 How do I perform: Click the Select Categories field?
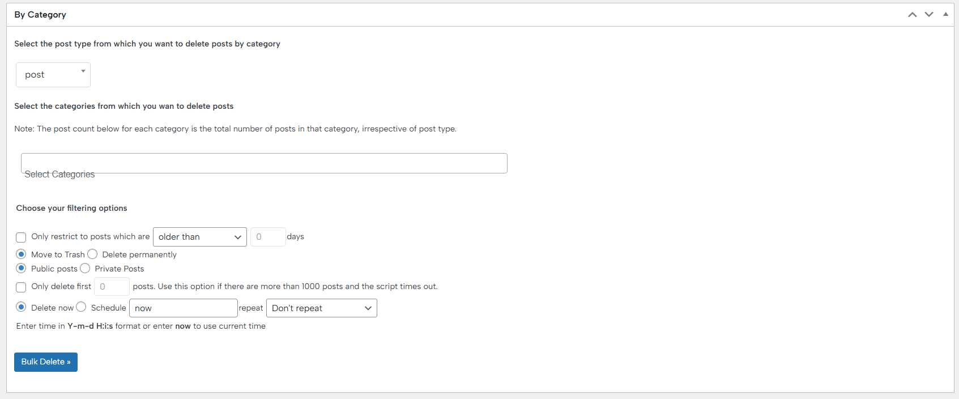[x=264, y=164]
